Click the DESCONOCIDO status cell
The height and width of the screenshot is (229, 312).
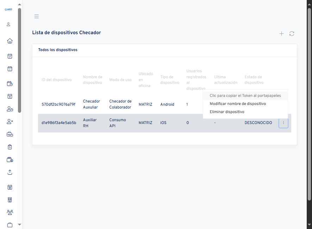tap(258, 123)
